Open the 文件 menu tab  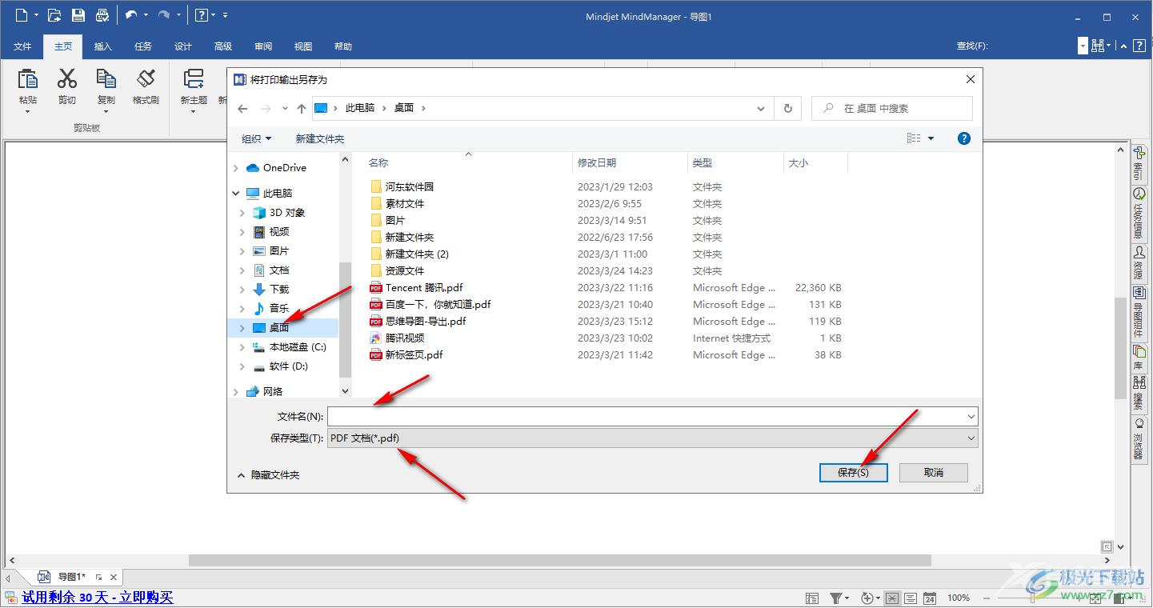(x=22, y=46)
